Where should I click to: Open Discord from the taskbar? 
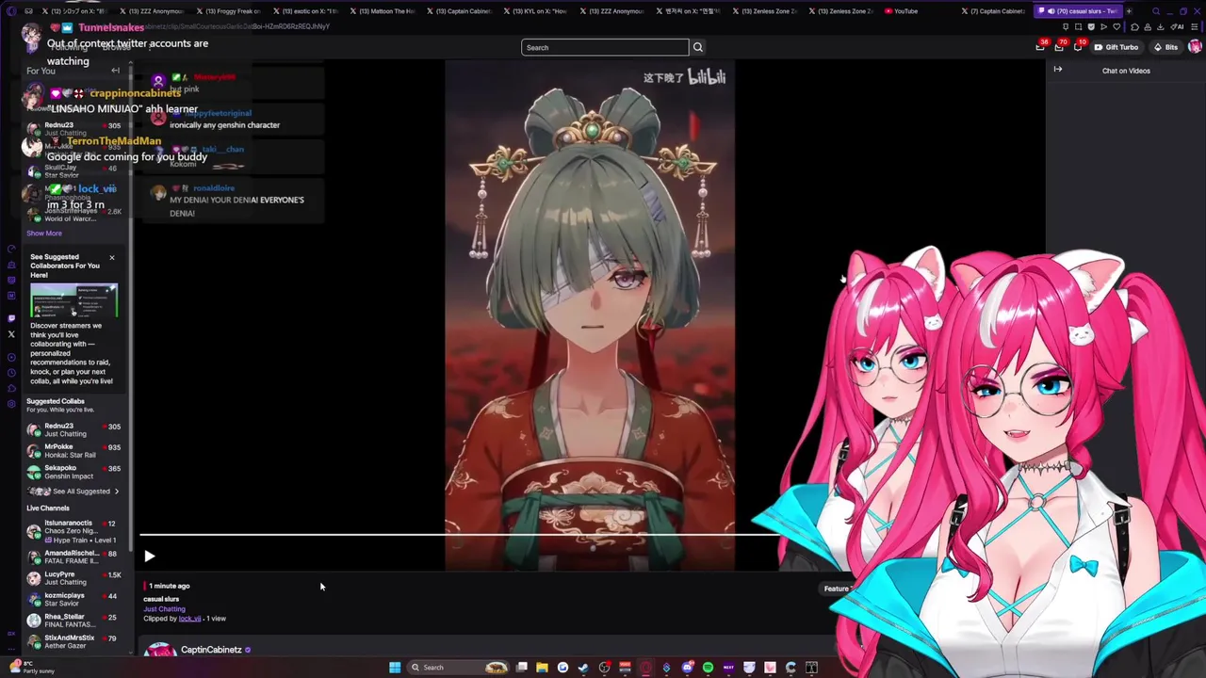(x=687, y=668)
